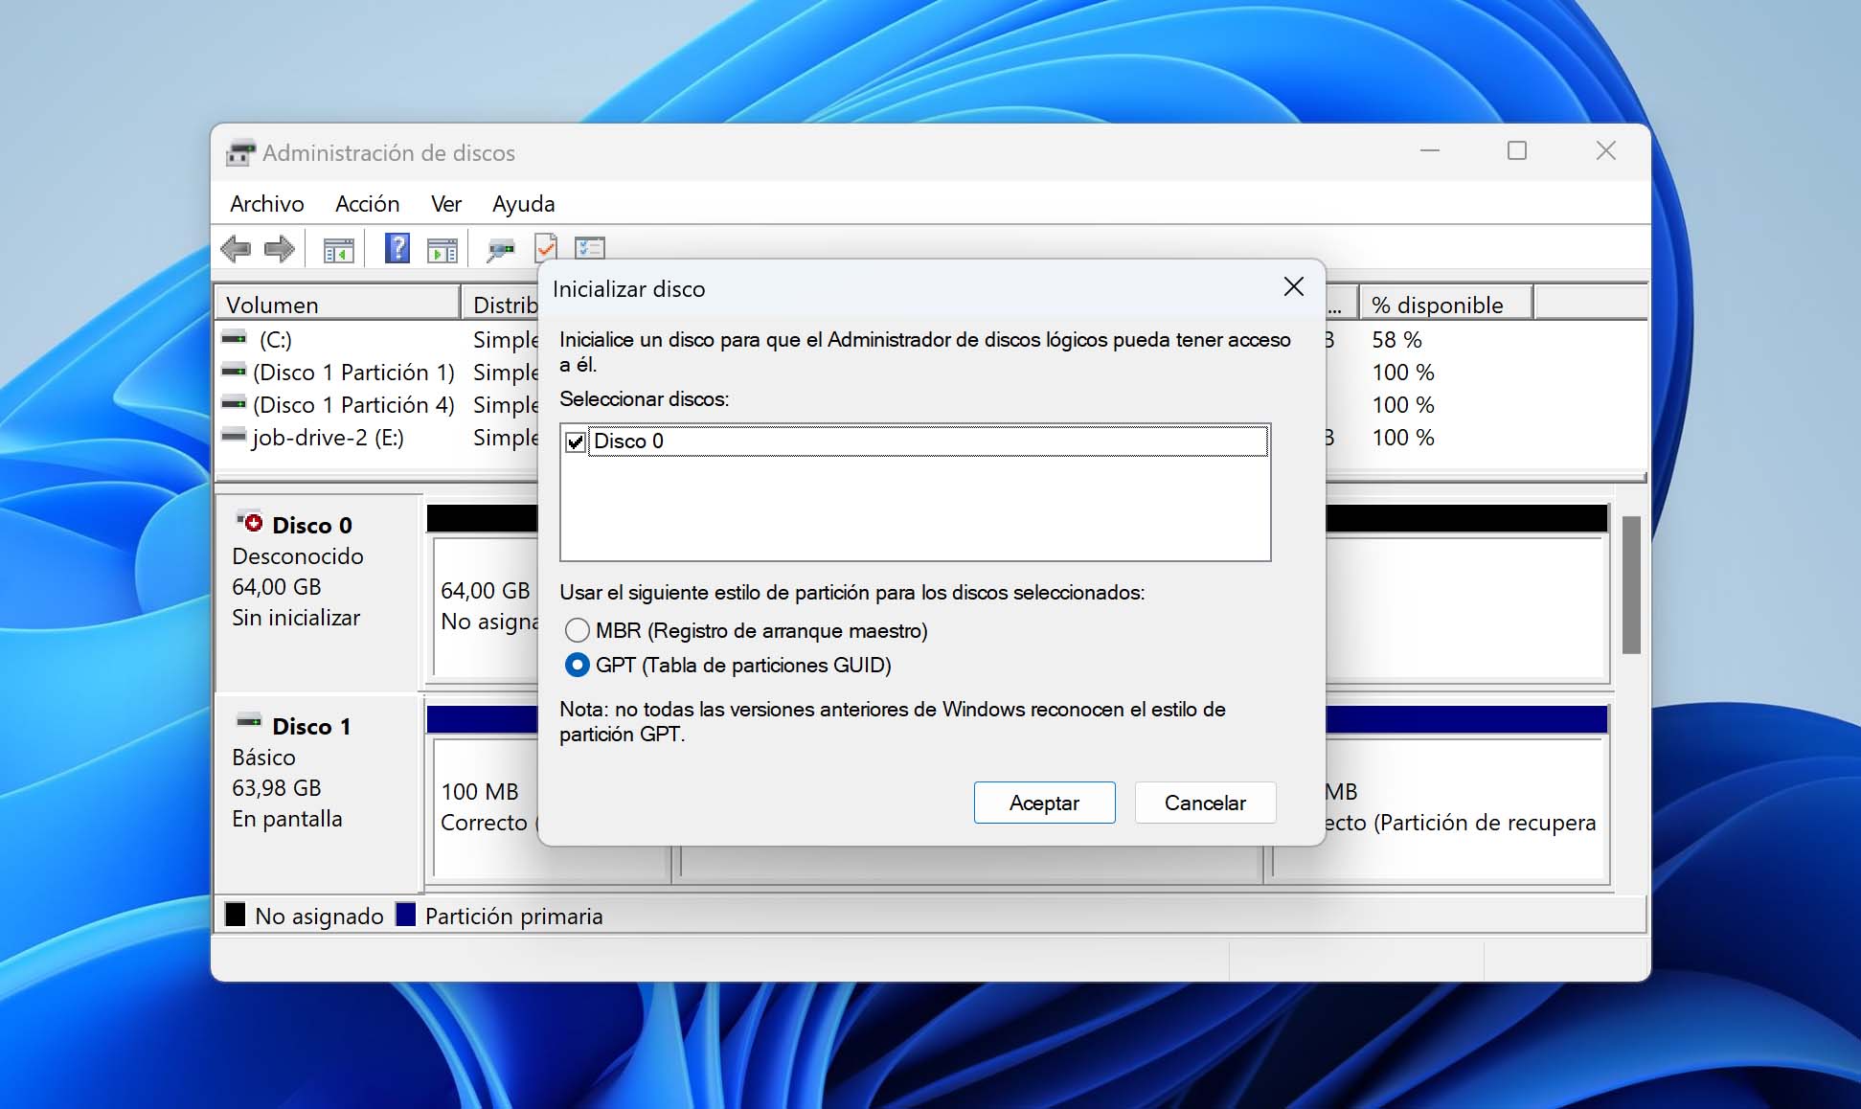Open the Acción menu

tap(368, 204)
